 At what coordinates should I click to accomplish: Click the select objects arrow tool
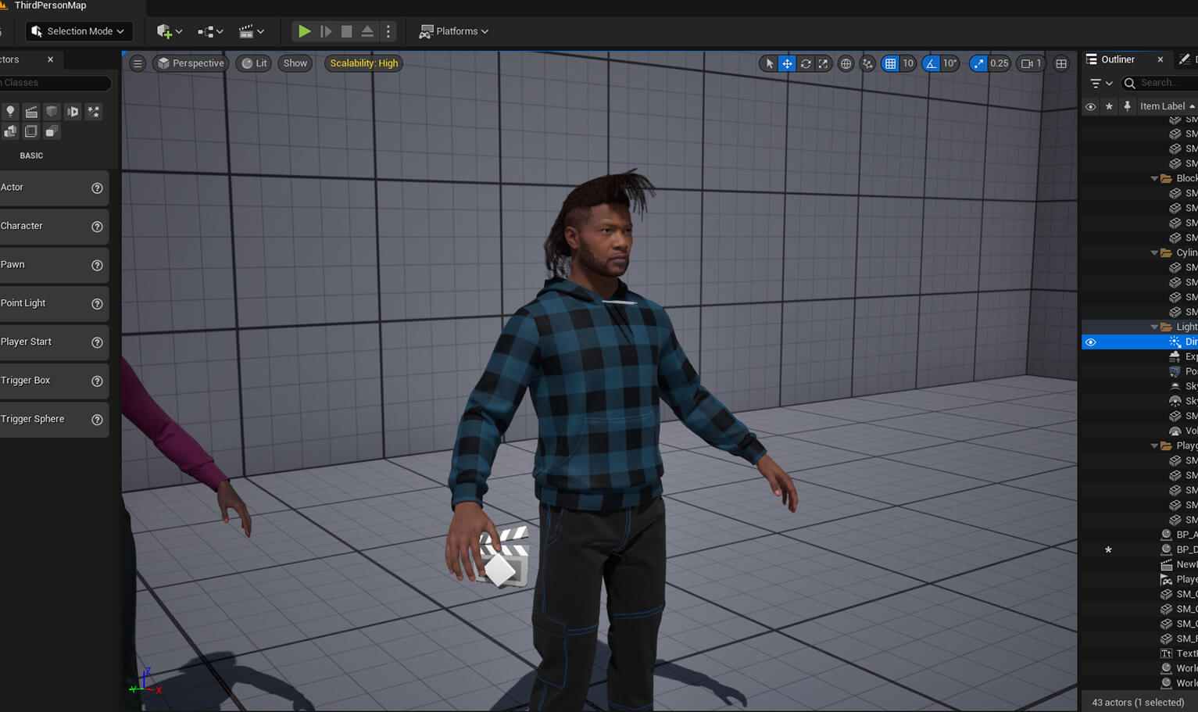pos(769,63)
